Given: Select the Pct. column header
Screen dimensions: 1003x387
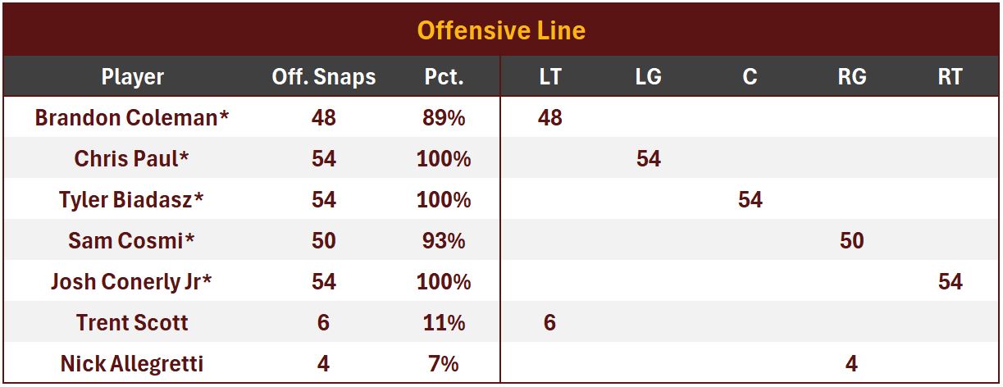Looking at the screenshot, I should (444, 77).
